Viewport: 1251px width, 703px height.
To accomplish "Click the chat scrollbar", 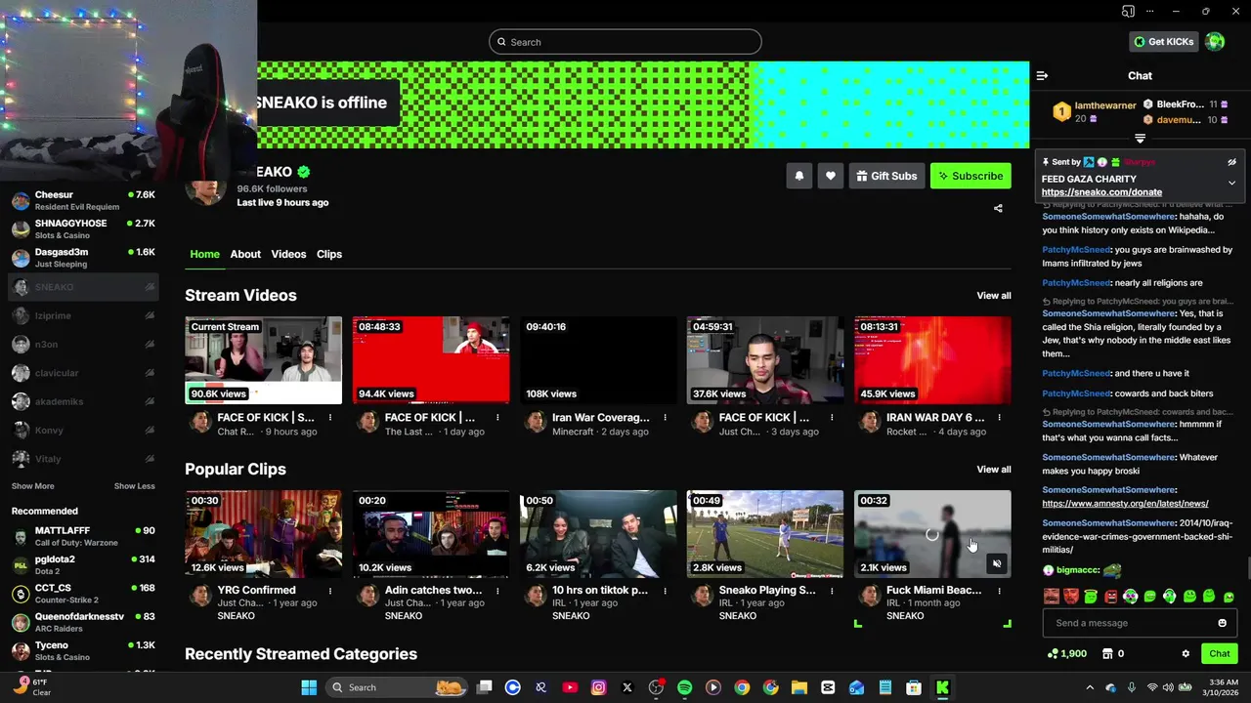I will [1247, 568].
